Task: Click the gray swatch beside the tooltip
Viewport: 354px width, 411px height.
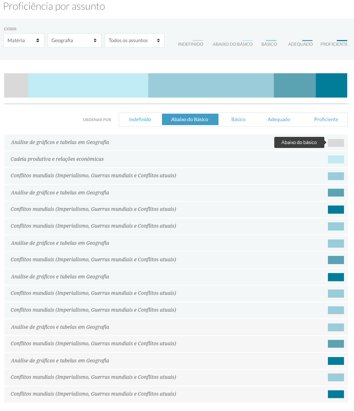Action: pyautogui.click(x=336, y=143)
